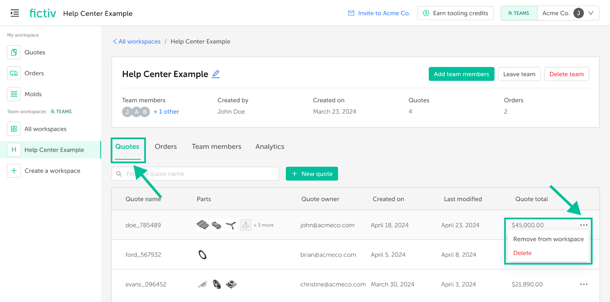Click the Molds icon in sidebar
Image resolution: width=610 pixels, height=302 pixels.
(14, 94)
